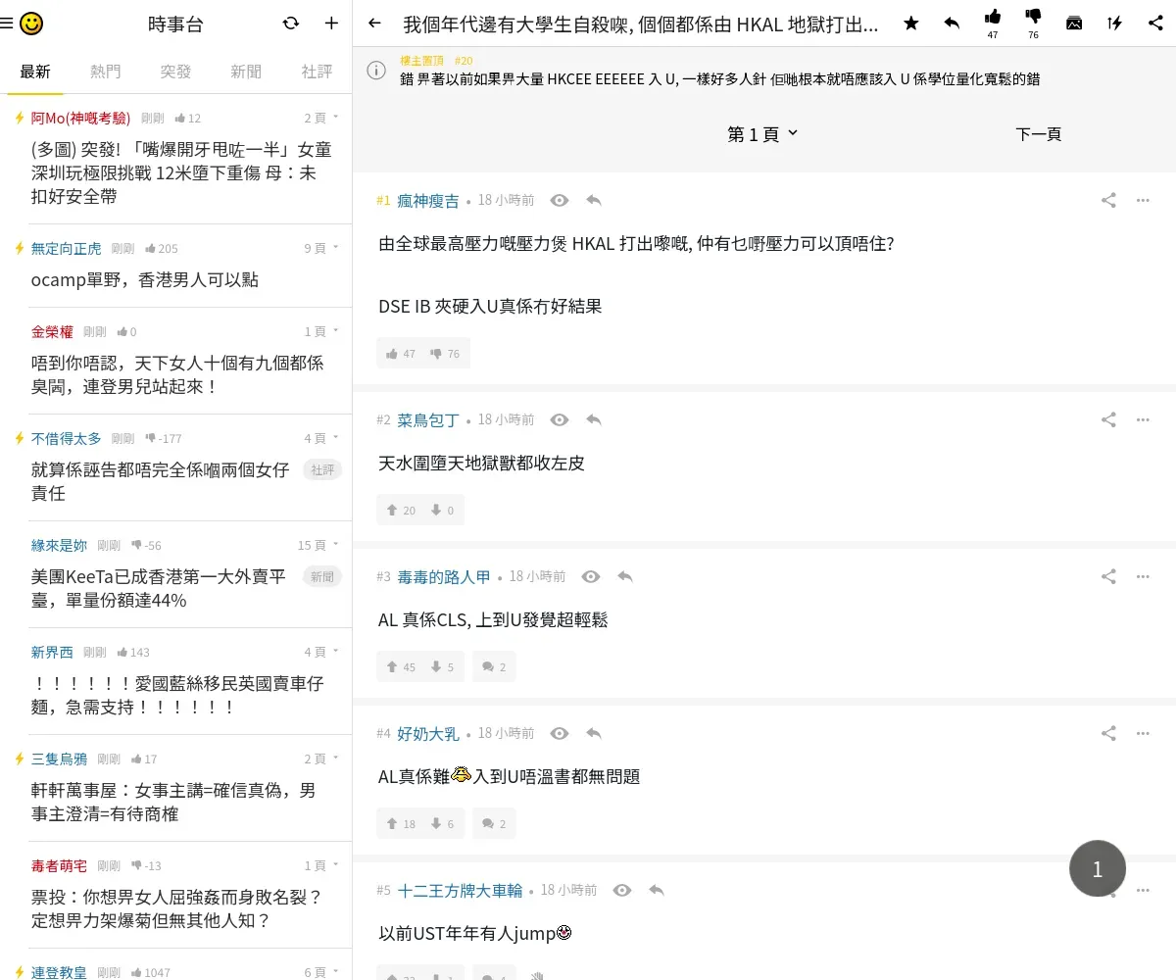The height and width of the screenshot is (980, 1176).
Task: Open the more options menu of post #4
Action: (x=1143, y=733)
